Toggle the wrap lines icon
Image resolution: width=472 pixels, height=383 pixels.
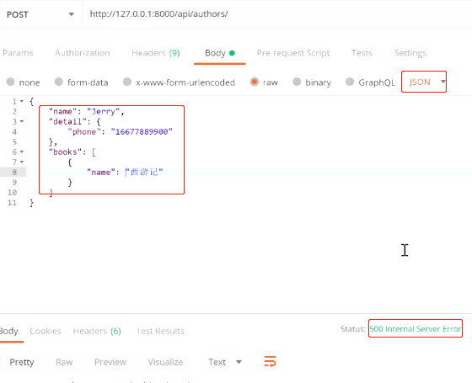pyautogui.click(x=270, y=361)
